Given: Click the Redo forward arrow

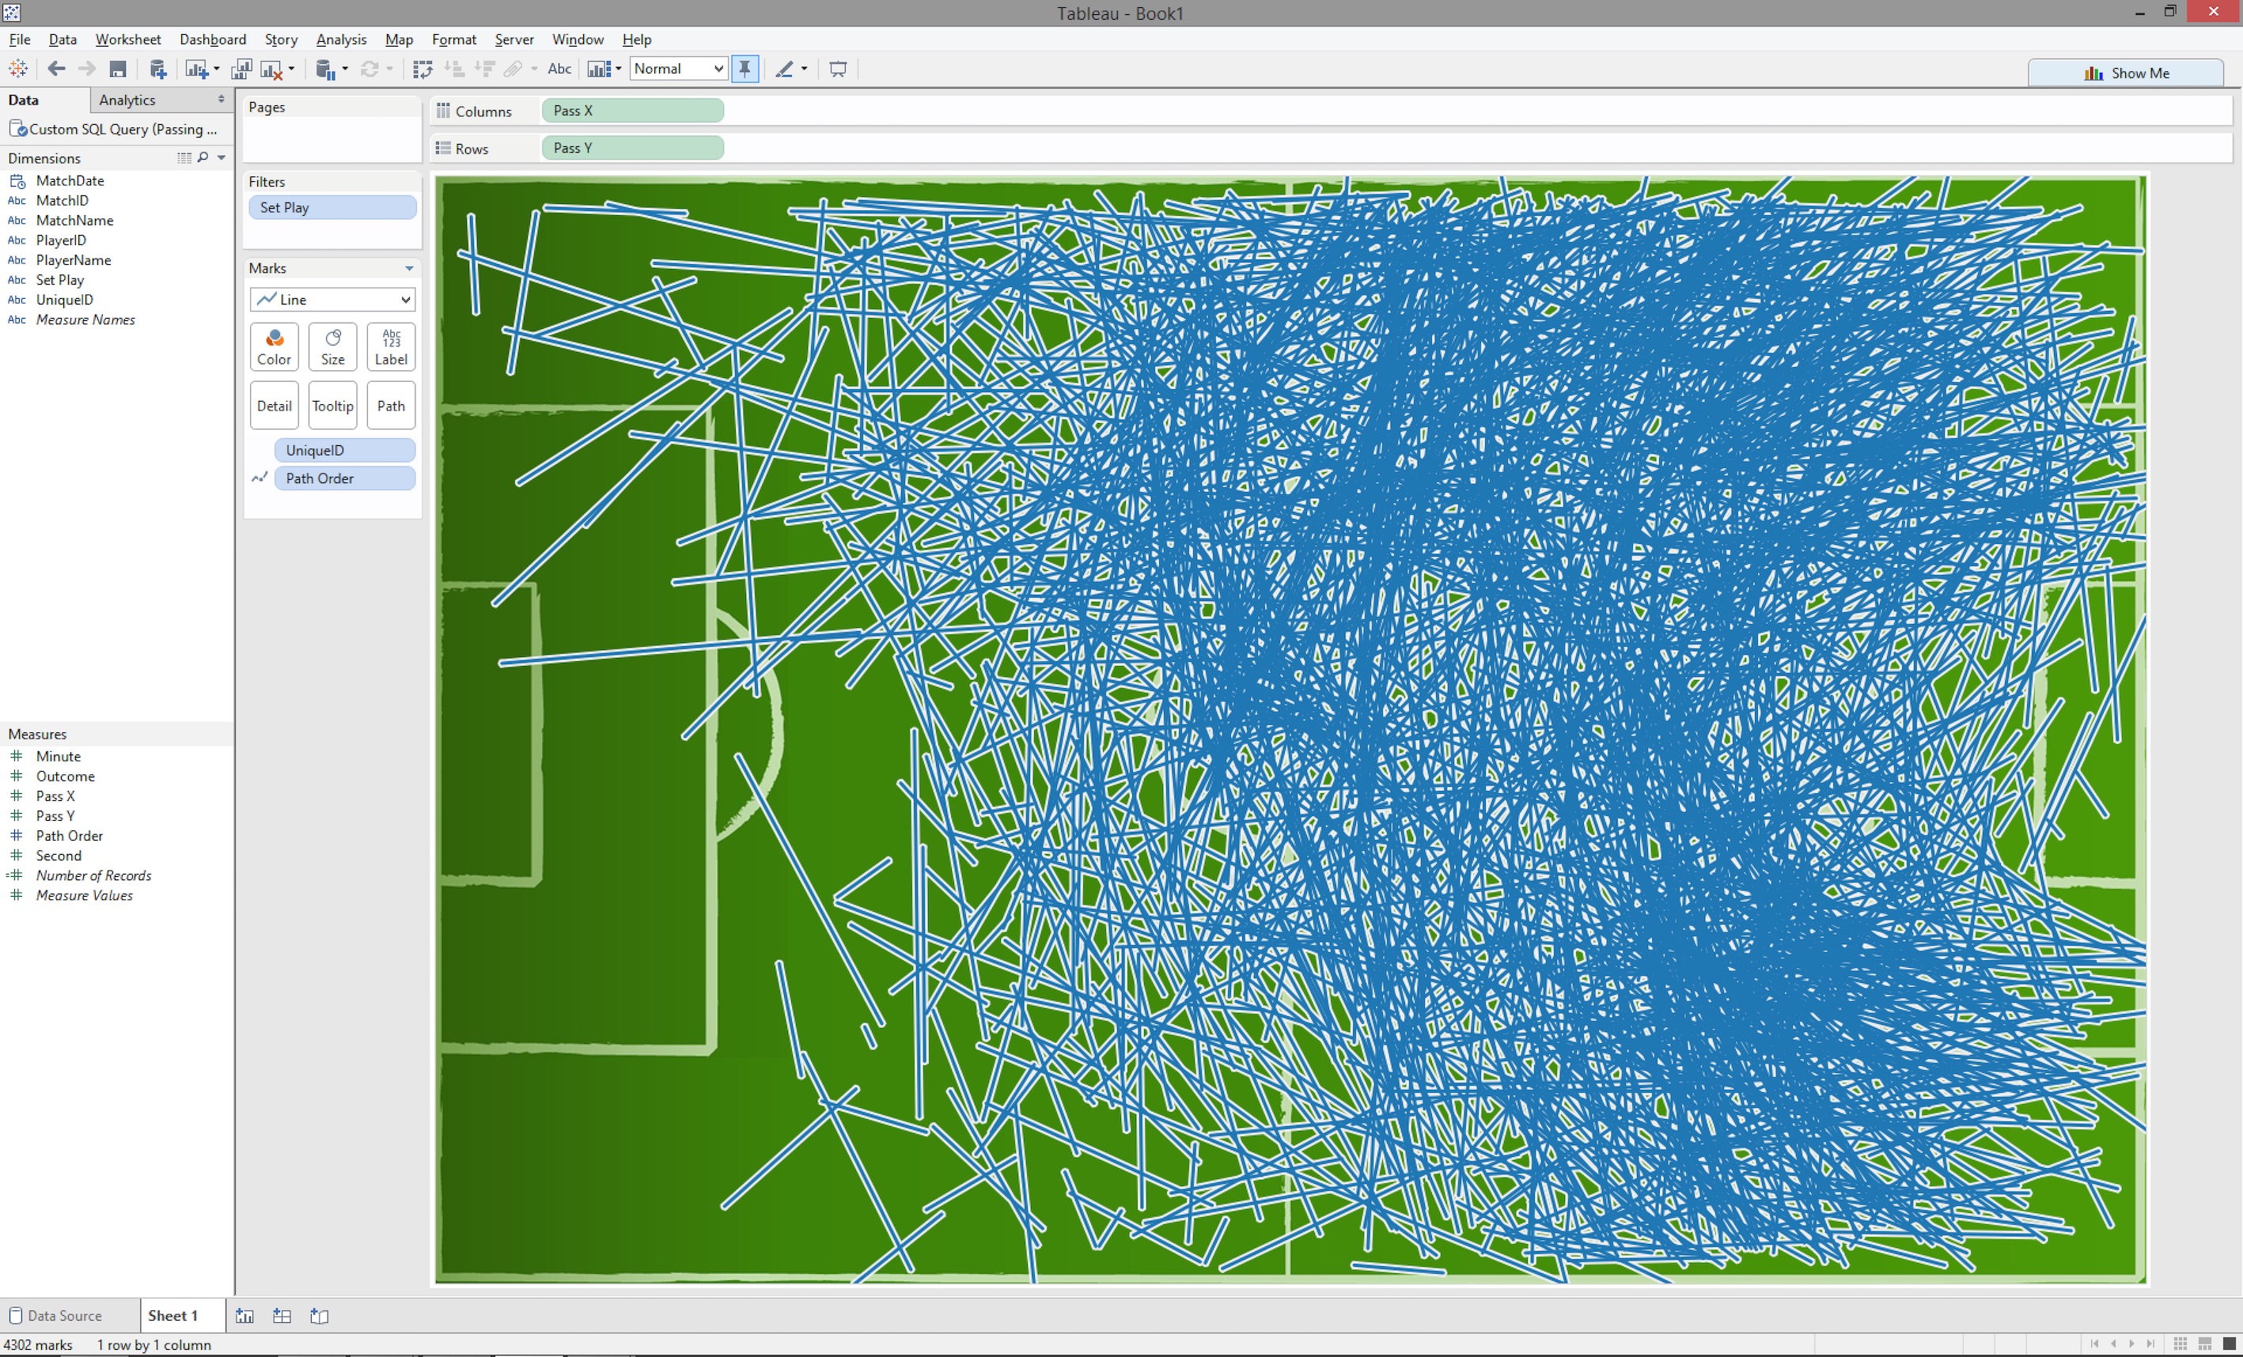Looking at the screenshot, I should (x=86, y=68).
